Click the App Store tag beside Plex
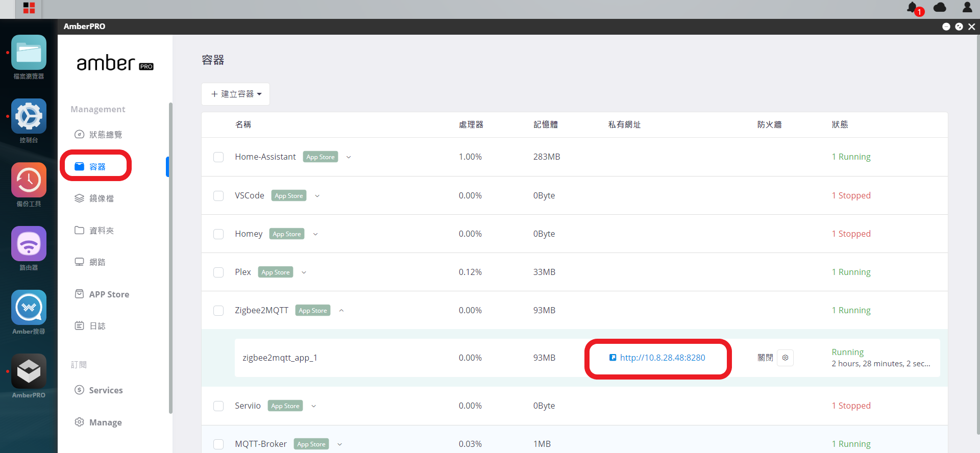The height and width of the screenshot is (453, 980). click(x=276, y=272)
